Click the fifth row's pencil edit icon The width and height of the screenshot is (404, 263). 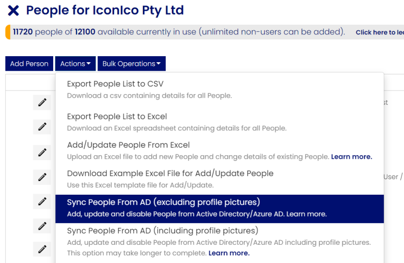pos(42,202)
